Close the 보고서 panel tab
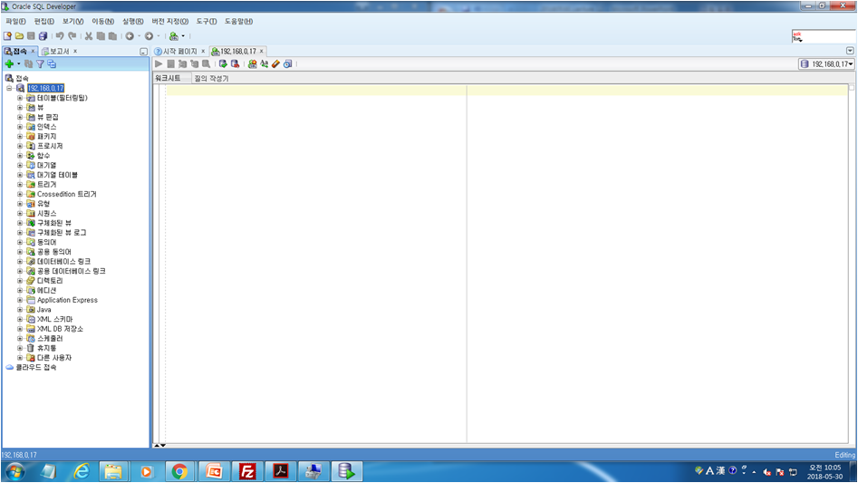The image size is (858, 483). pyautogui.click(x=75, y=52)
